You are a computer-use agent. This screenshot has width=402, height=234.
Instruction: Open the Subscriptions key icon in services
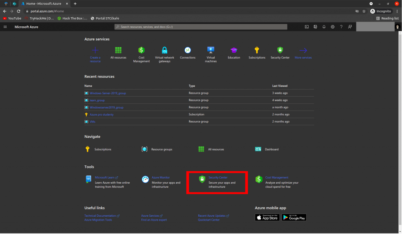click(257, 50)
